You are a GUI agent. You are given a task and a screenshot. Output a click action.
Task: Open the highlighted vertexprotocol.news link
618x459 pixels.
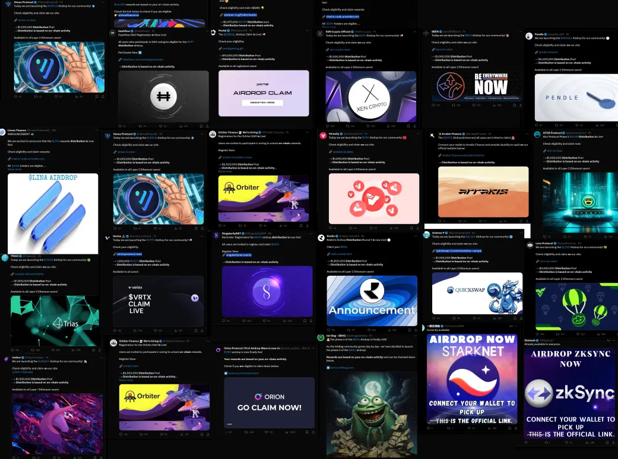(x=129, y=254)
